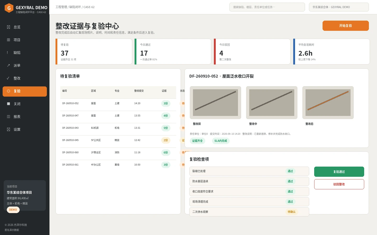Open the 整改前 photo thumbnail
Viewport: 377px width, 235px height.
click(x=215, y=103)
